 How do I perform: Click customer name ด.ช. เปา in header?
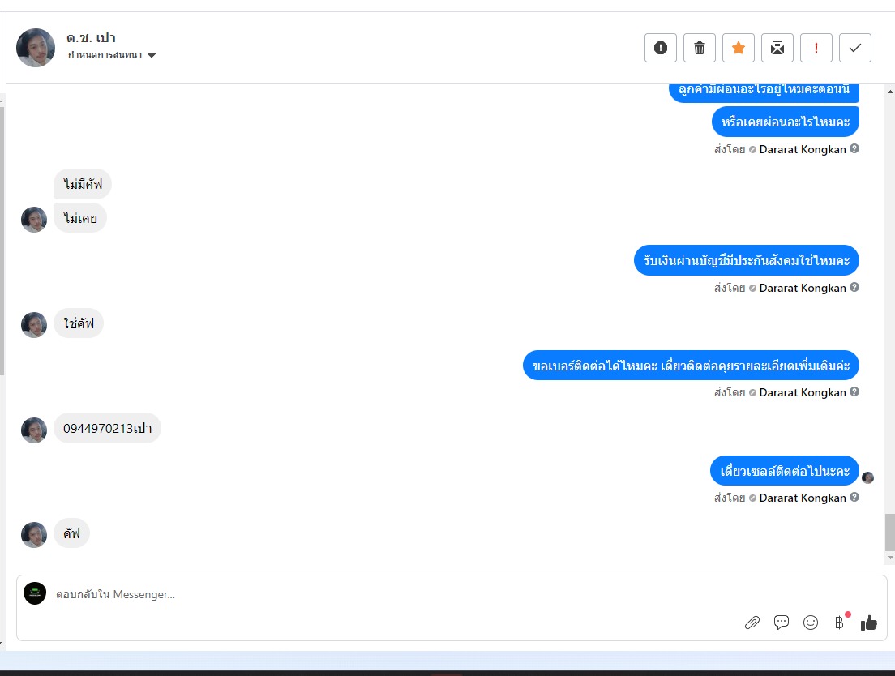tap(91, 37)
